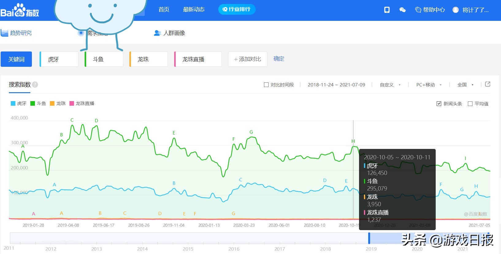
Task: Enable 对比时间段 checkbox
Action: coord(266,85)
